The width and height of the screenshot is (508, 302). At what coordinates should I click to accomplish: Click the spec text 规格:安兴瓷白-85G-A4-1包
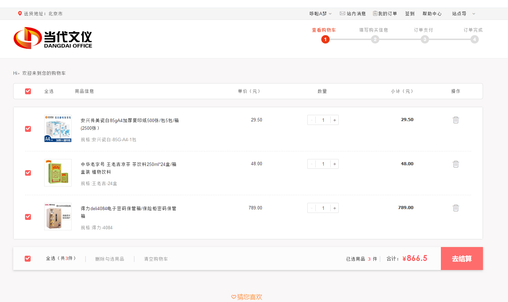click(108, 140)
